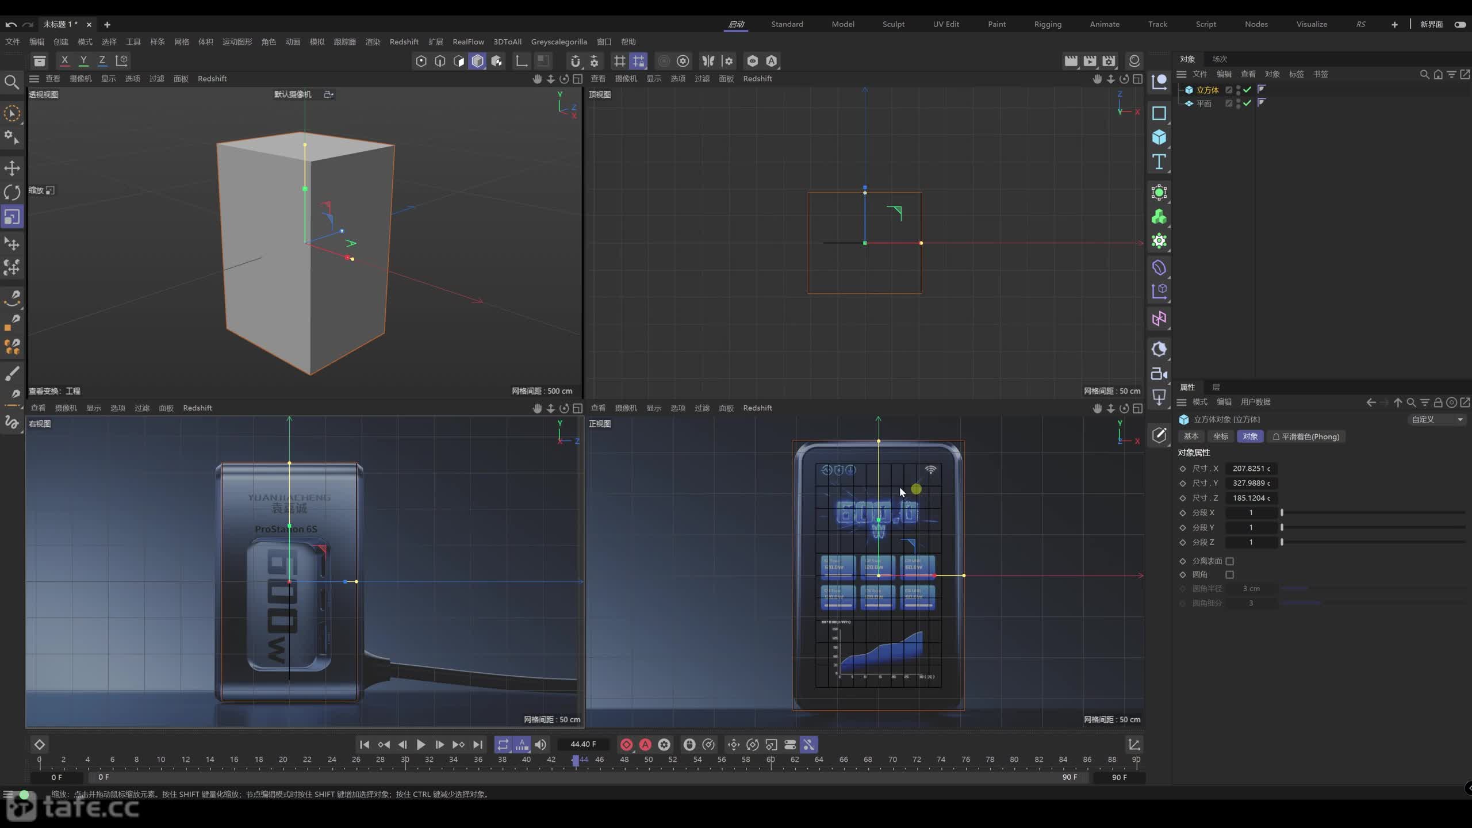Toggle 立方体 object enable checkmark
Screen dimensions: 1472x828
1247,90
